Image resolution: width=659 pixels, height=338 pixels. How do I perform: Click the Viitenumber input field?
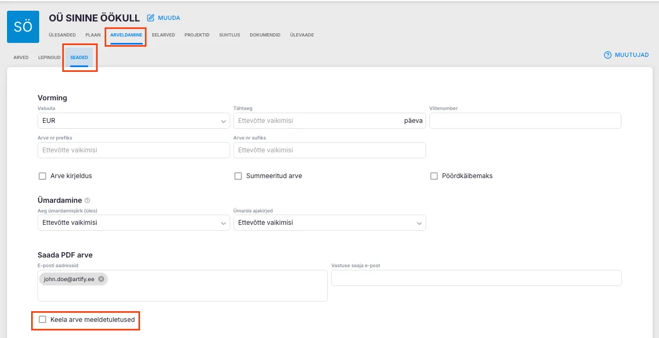point(525,121)
